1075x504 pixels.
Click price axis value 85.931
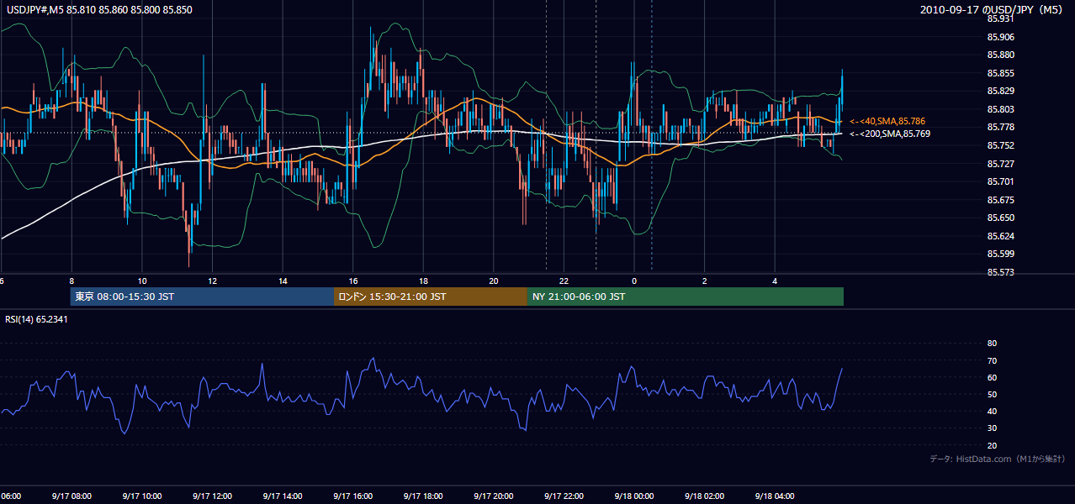(x=1001, y=18)
